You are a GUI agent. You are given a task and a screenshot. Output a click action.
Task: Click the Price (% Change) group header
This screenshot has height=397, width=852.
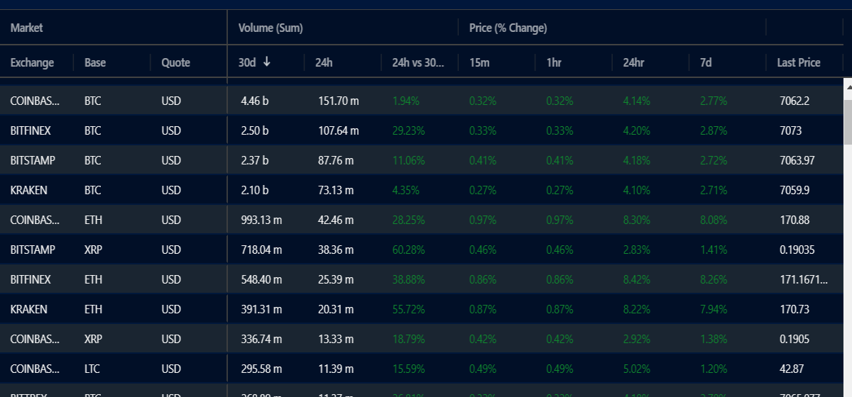(508, 28)
